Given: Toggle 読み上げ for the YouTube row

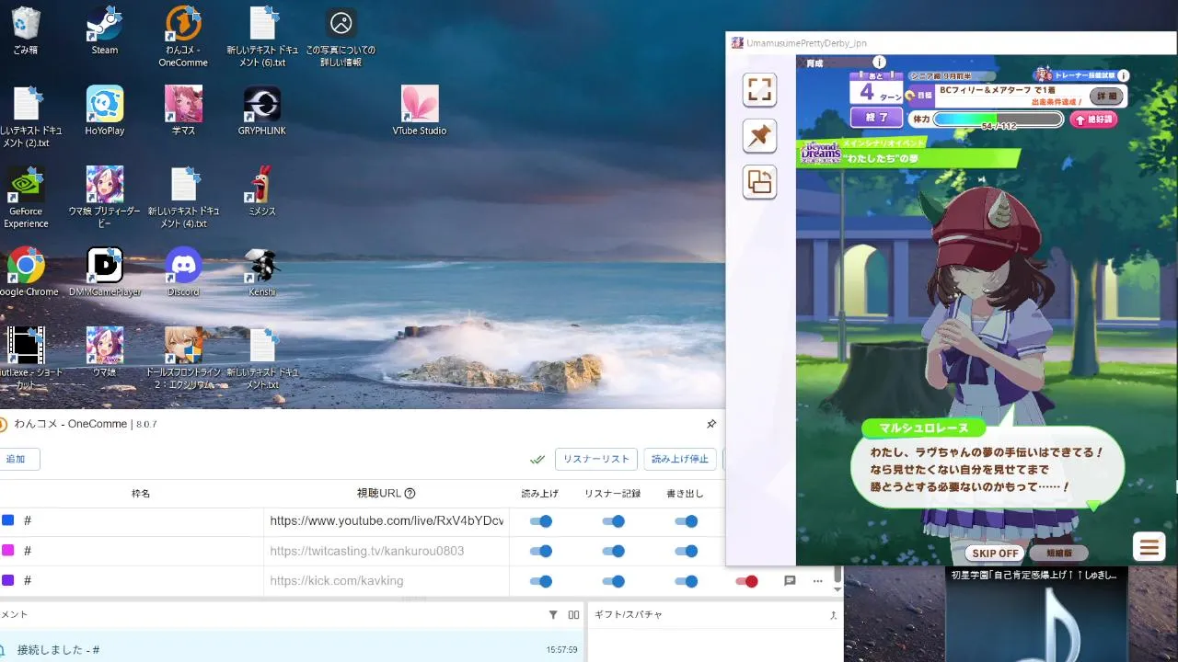Looking at the screenshot, I should 541,521.
